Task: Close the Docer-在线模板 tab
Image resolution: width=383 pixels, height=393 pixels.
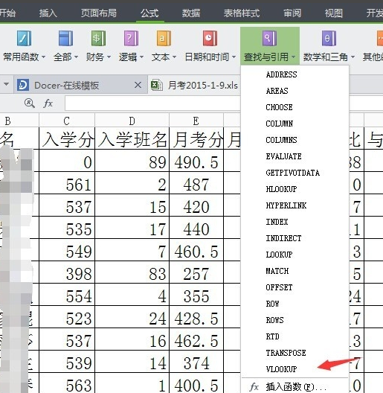Action: [138, 85]
